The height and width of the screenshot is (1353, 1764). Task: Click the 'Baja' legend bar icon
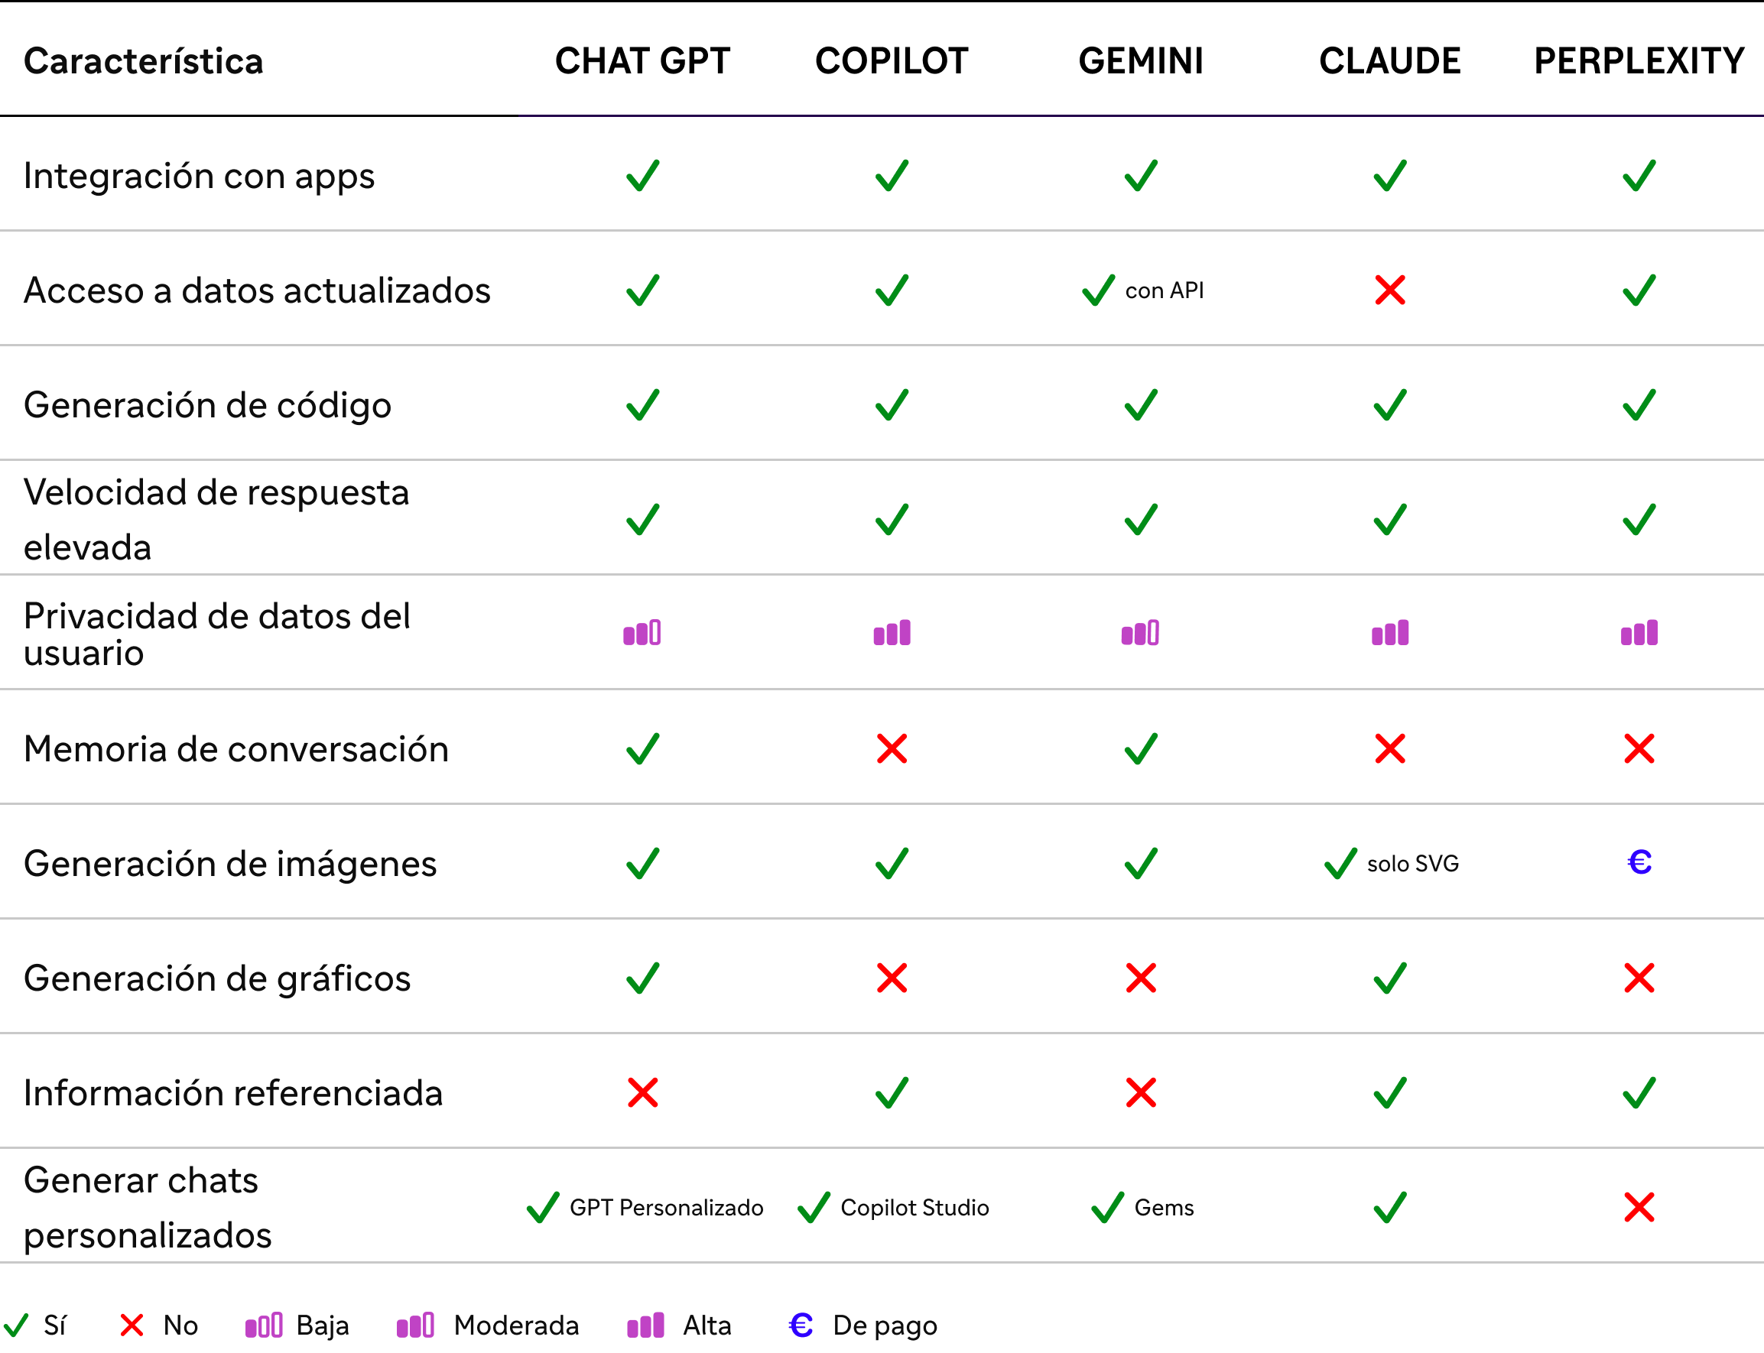pyautogui.click(x=265, y=1325)
